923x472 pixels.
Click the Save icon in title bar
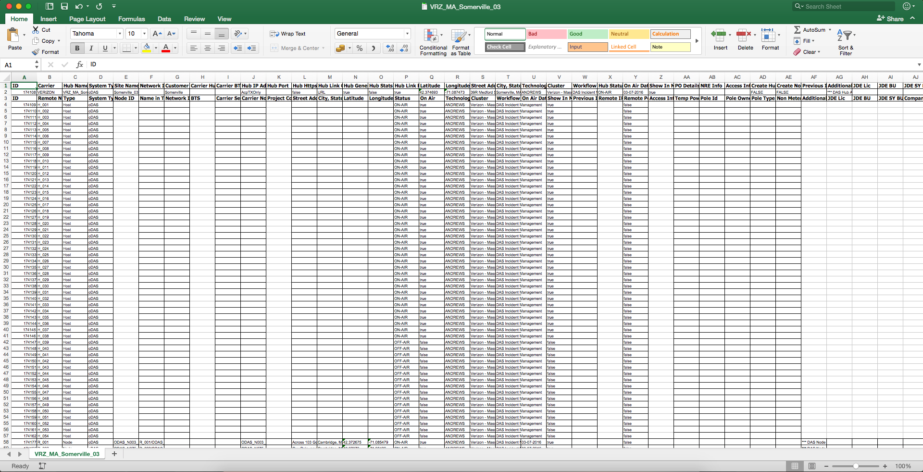pos(64,6)
